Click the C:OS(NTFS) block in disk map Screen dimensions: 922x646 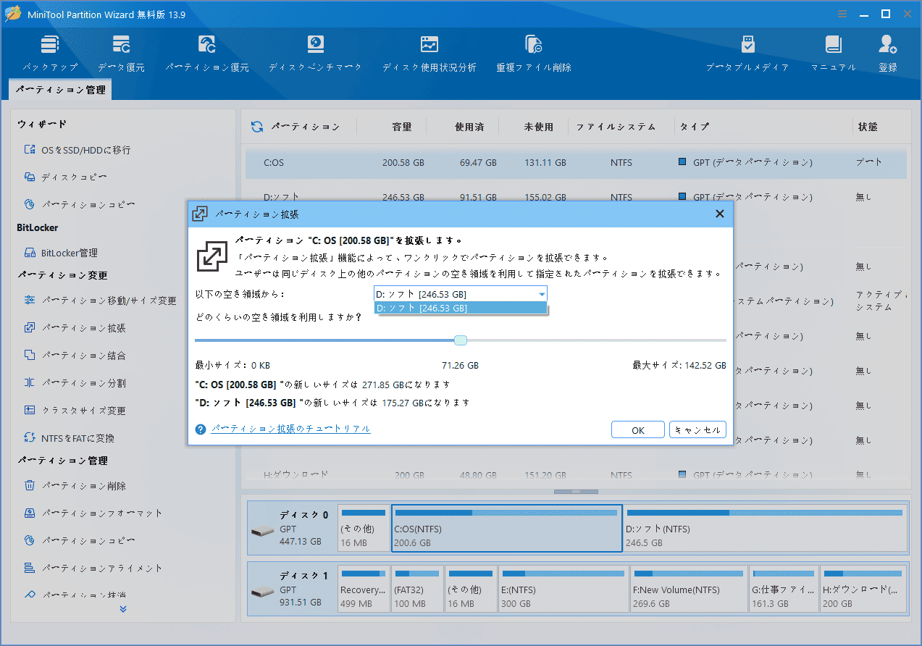tap(507, 528)
